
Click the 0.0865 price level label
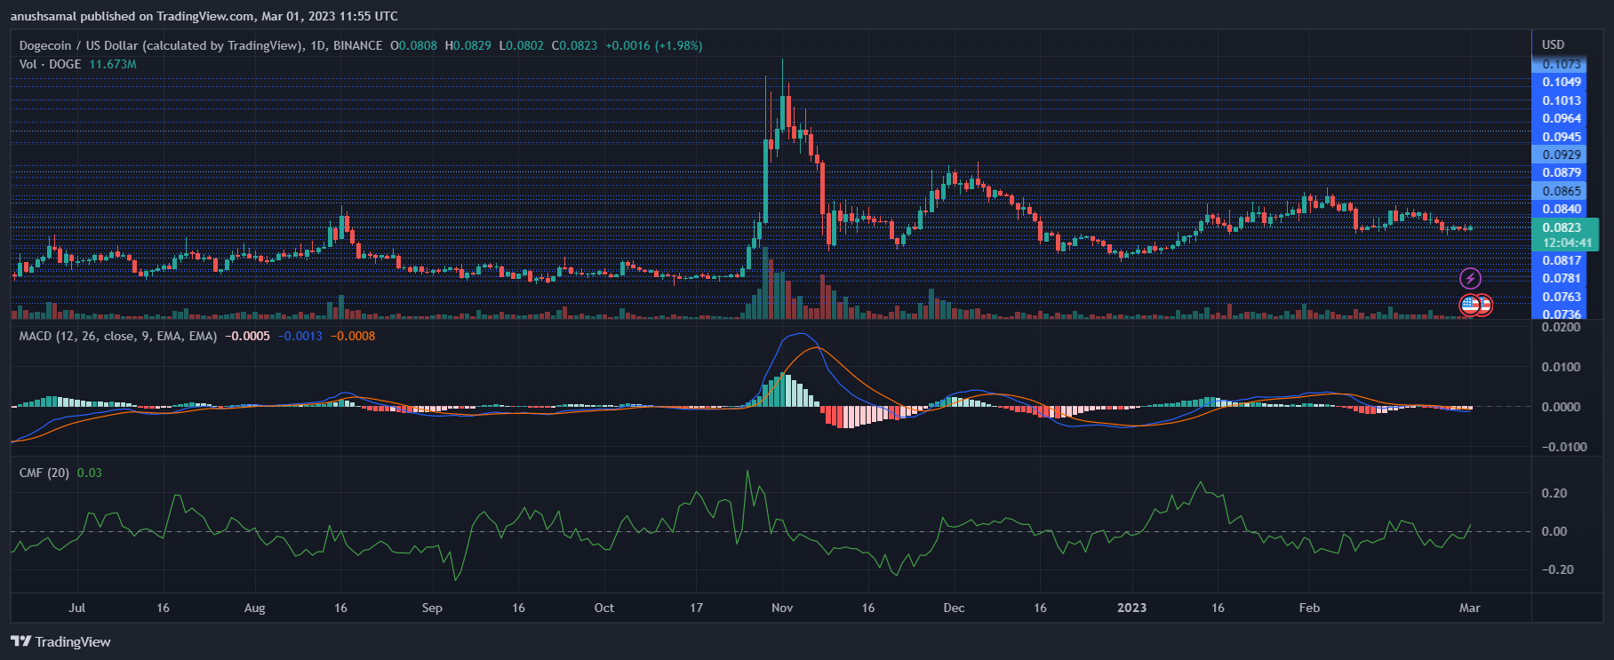1559,191
